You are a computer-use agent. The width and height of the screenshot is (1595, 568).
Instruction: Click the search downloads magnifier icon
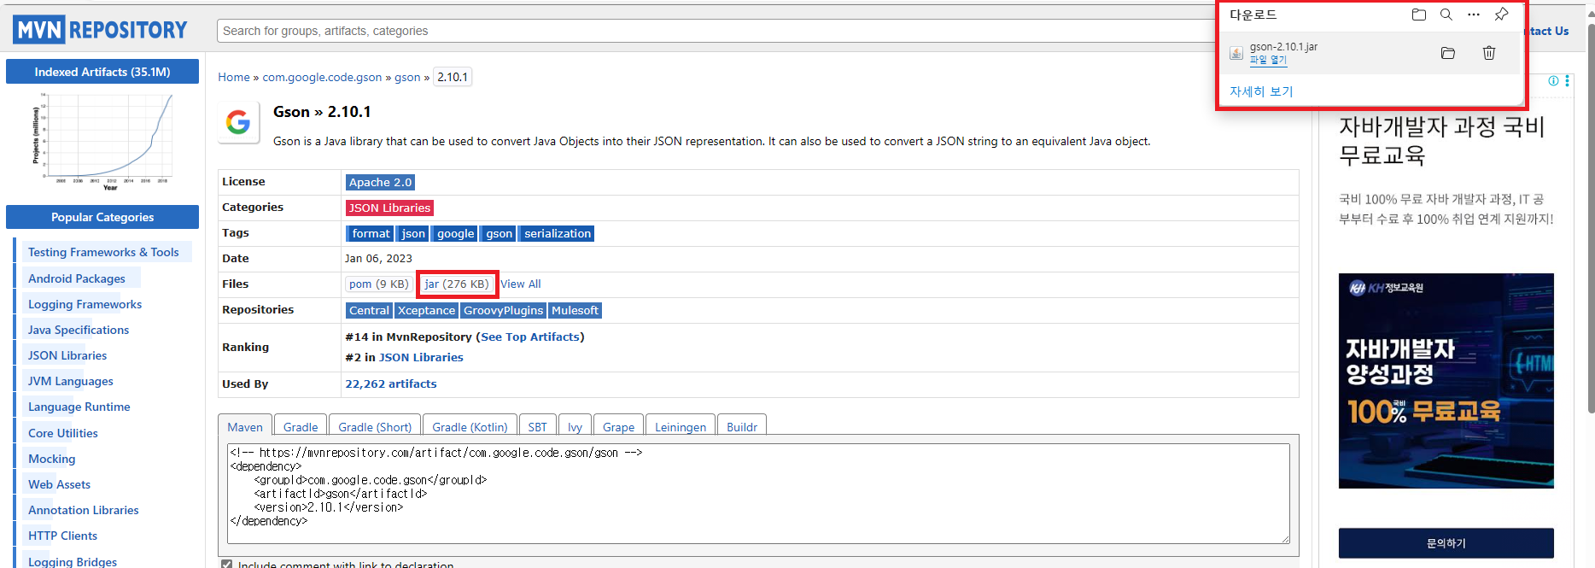(x=1446, y=15)
